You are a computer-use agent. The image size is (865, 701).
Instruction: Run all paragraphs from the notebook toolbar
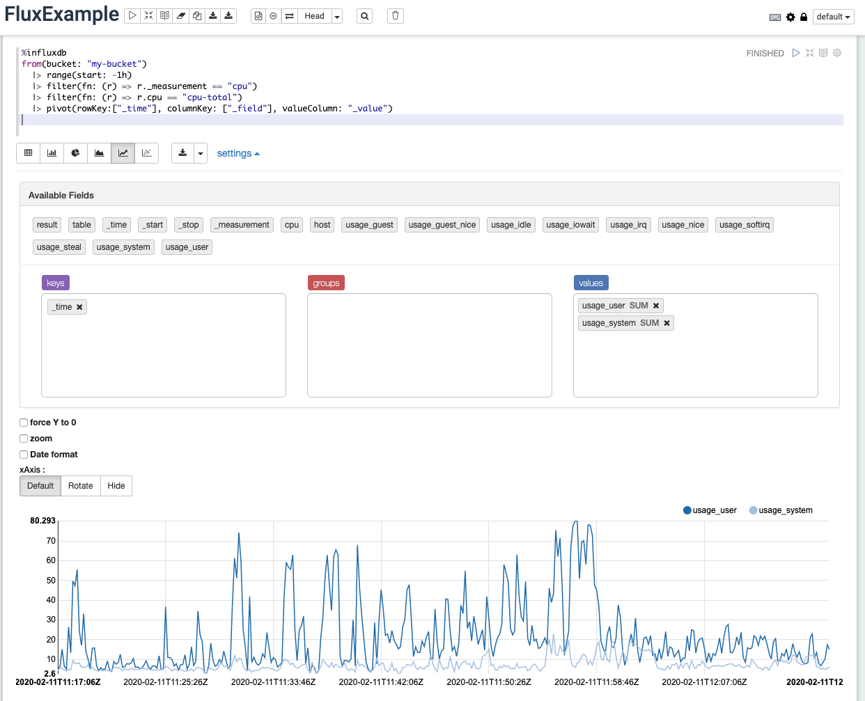(132, 16)
